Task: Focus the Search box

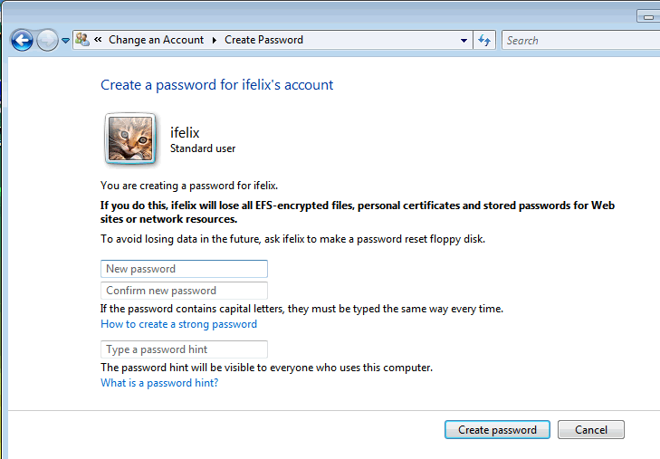Action: (x=579, y=40)
